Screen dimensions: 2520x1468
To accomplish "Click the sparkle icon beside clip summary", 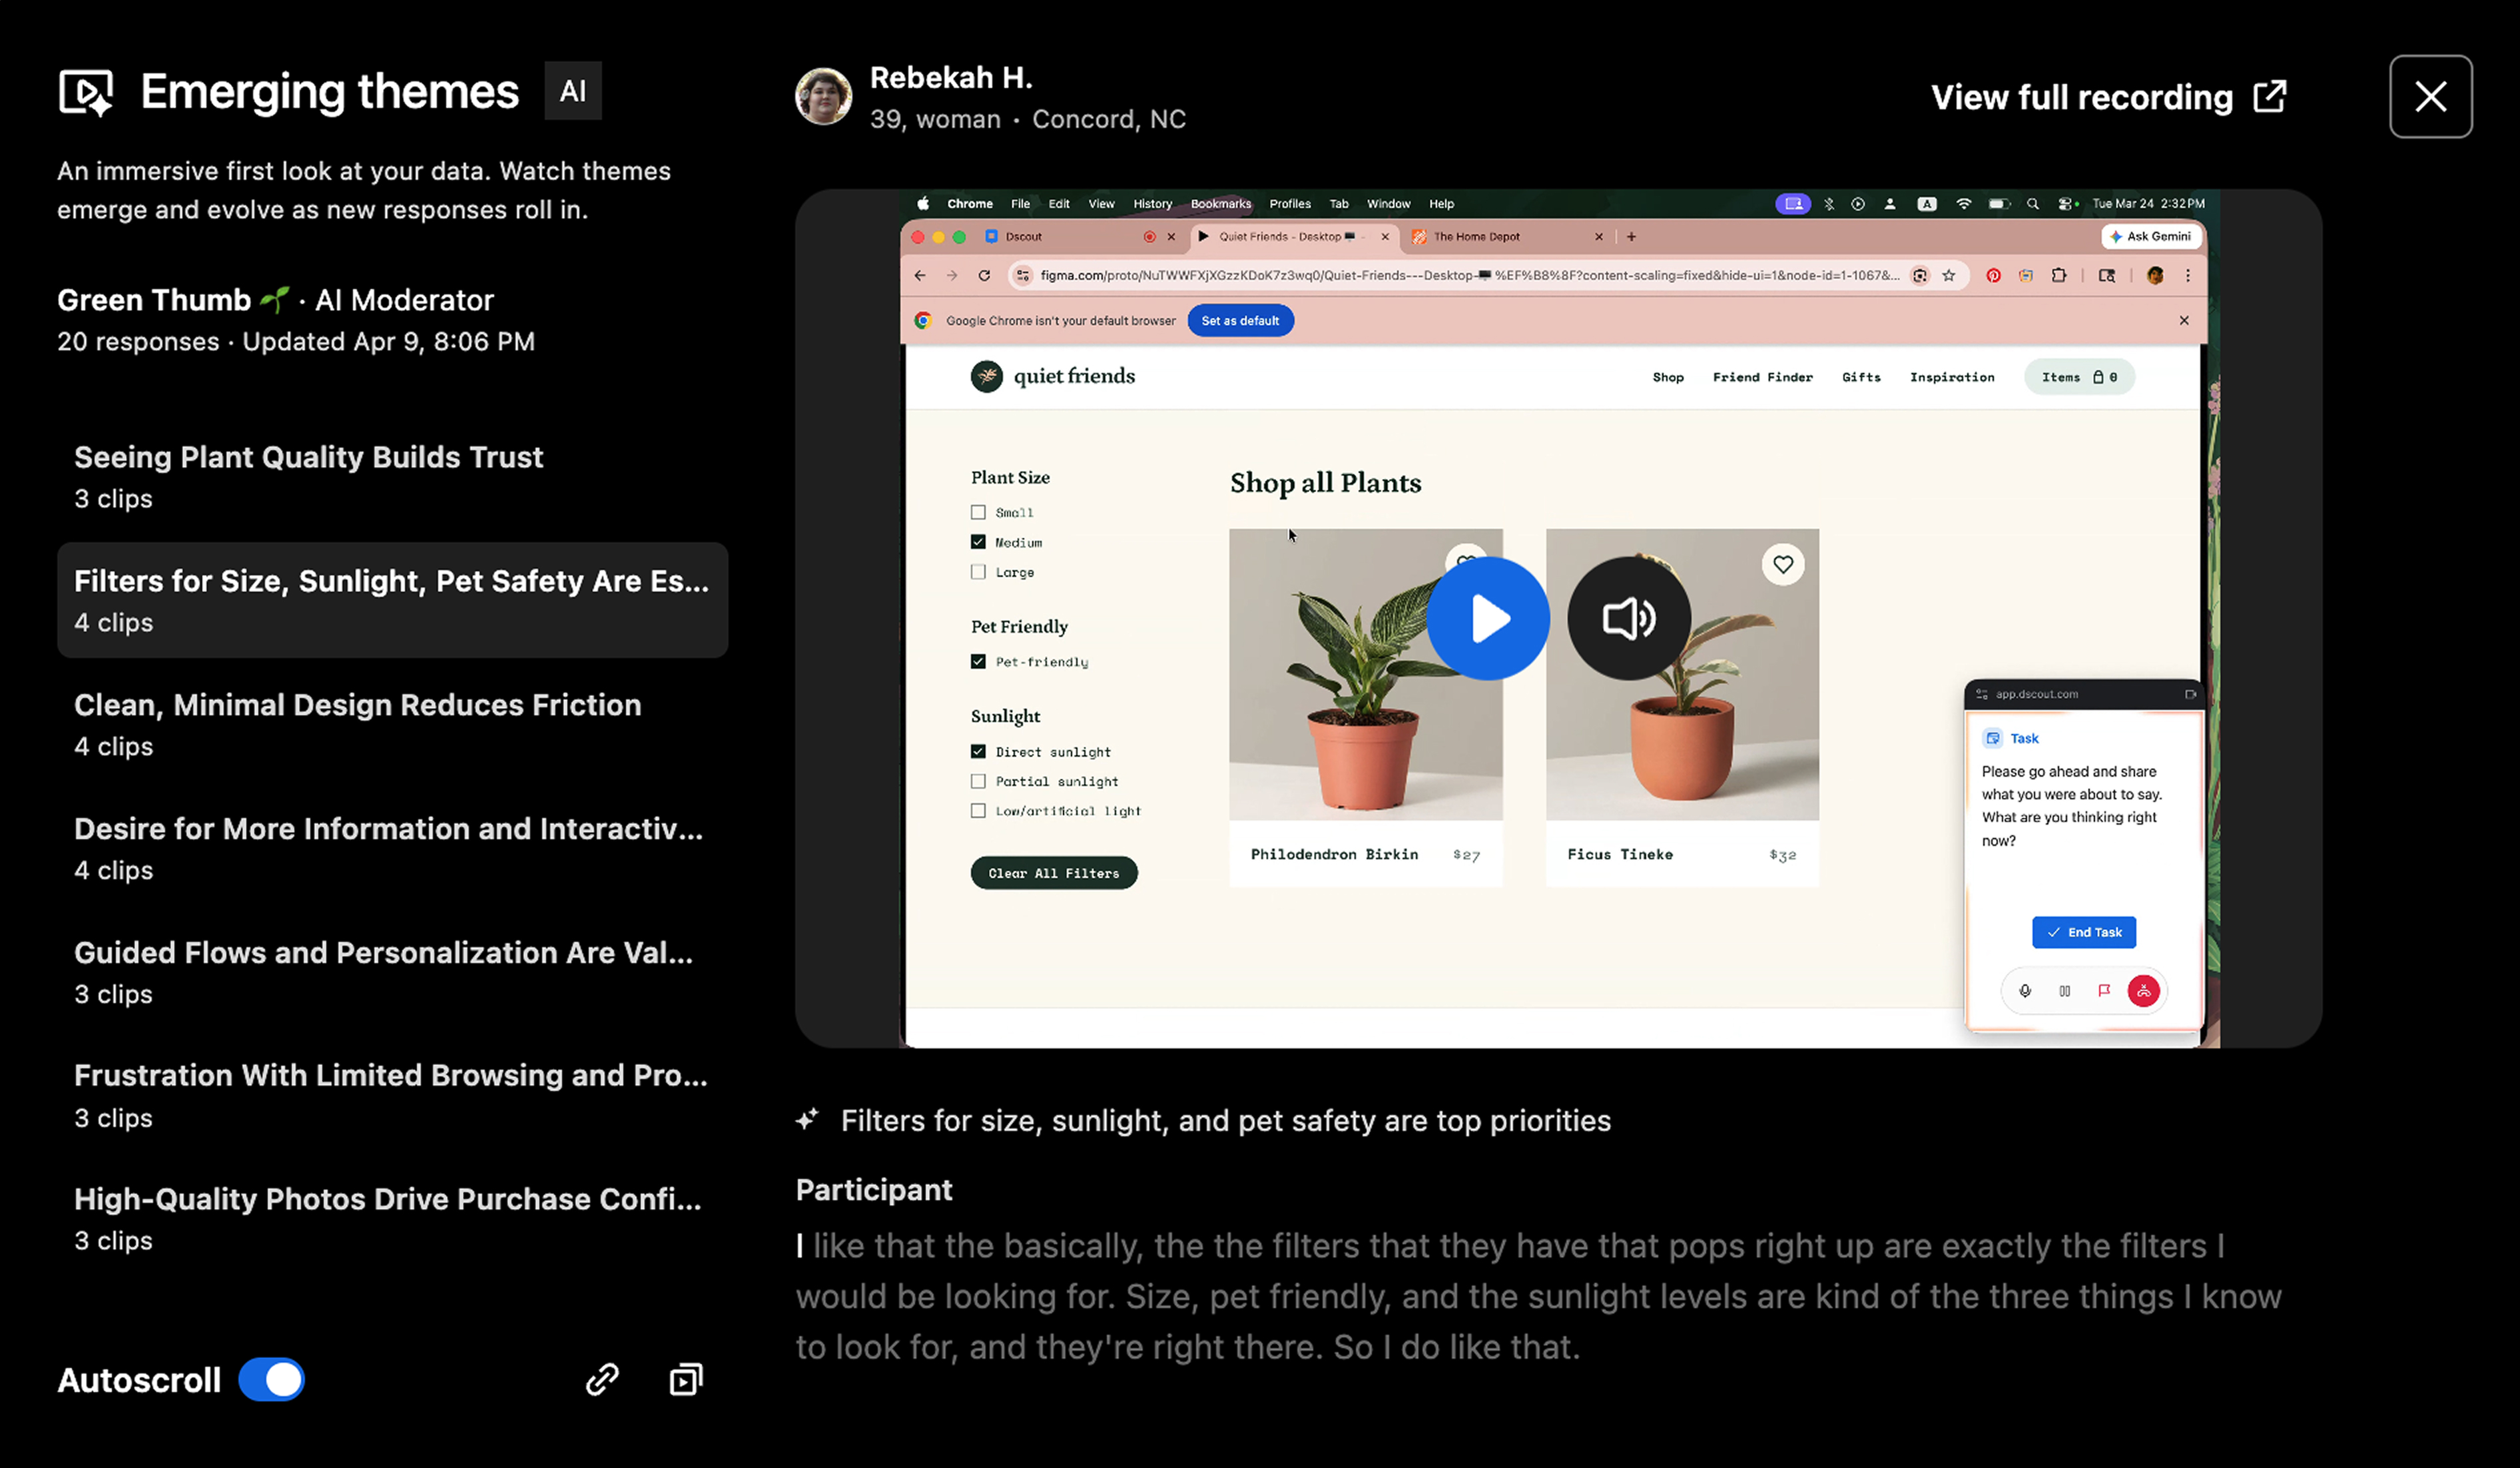I will [x=807, y=1119].
